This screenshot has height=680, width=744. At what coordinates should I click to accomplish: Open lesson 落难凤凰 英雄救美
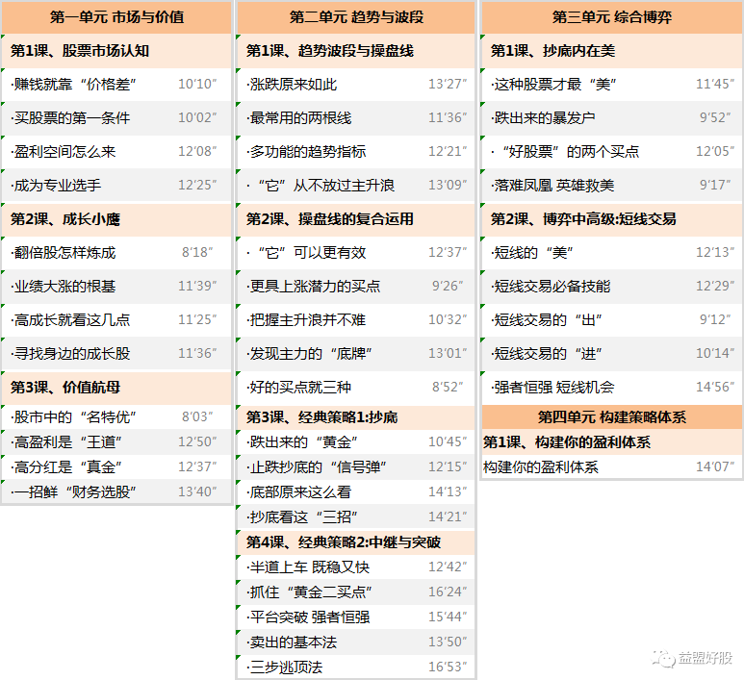(552, 186)
